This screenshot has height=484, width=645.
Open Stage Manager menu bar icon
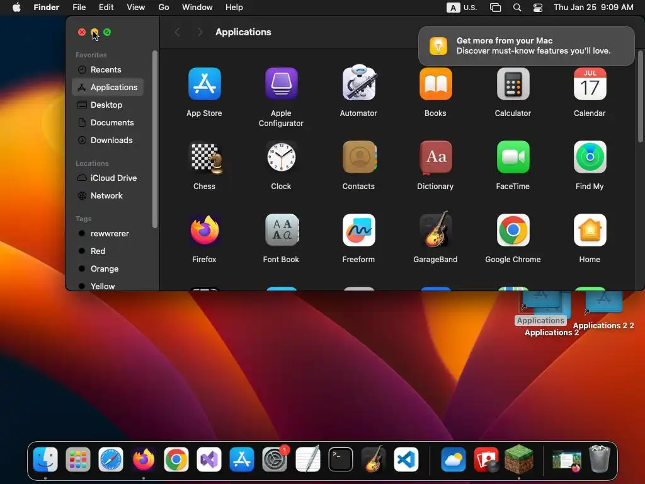pyautogui.click(x=496, y=8)
